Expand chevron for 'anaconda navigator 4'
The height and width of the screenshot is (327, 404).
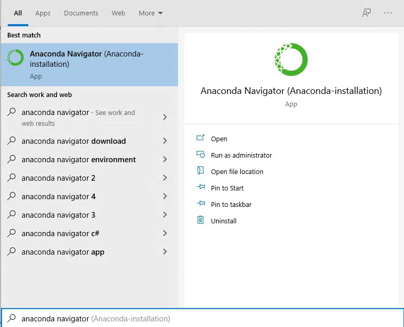point(165,196)
